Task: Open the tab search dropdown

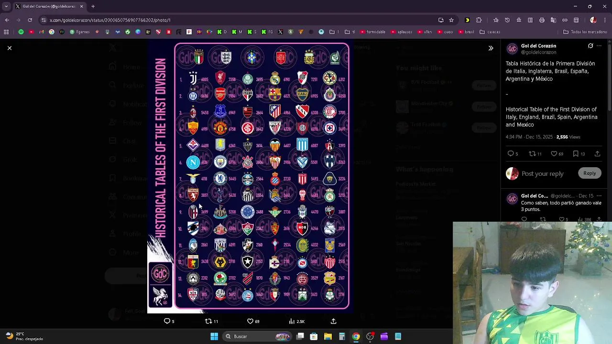Action: [x=6, y=6]
